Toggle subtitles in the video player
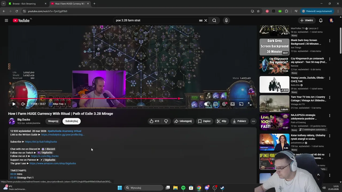The image size is (342, 192). [x=216, y=104]
